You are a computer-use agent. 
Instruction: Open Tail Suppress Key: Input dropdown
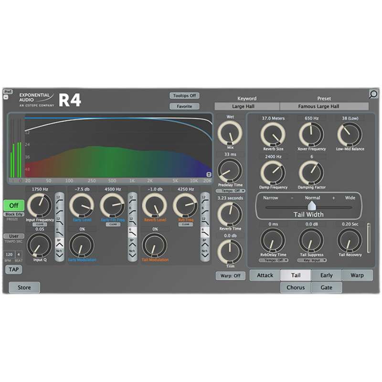coord(312,260)
